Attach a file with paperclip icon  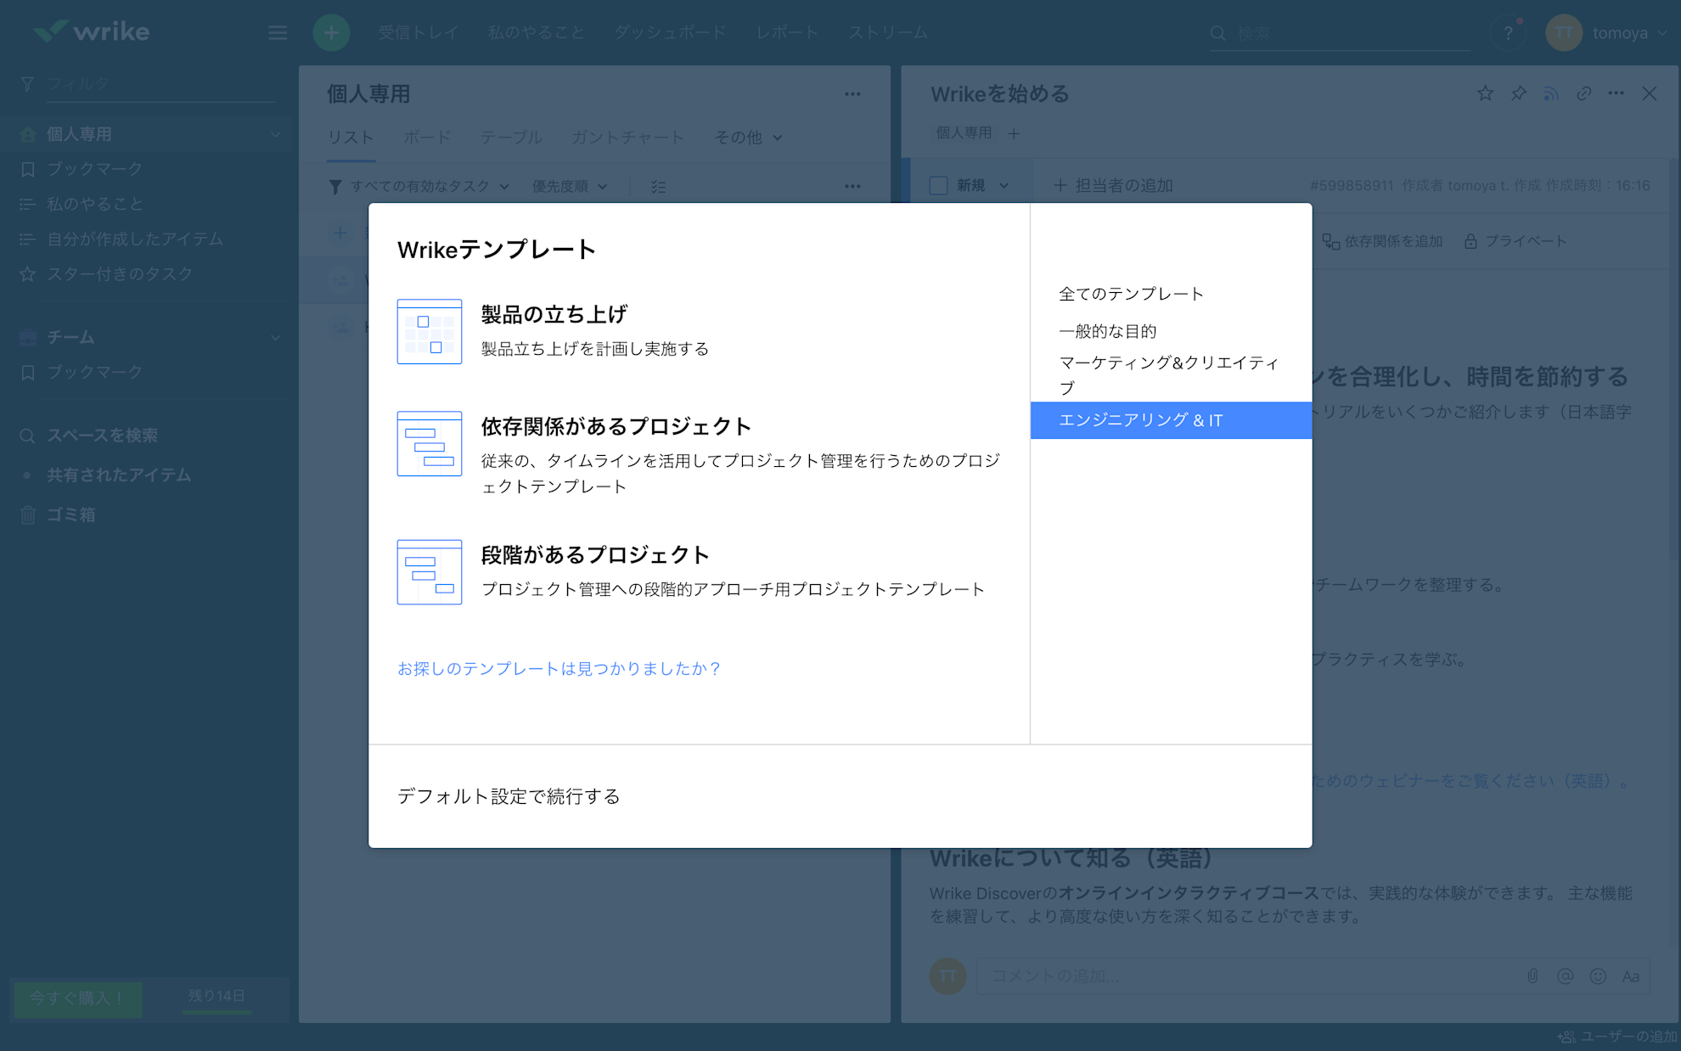tap(1532, 976)
